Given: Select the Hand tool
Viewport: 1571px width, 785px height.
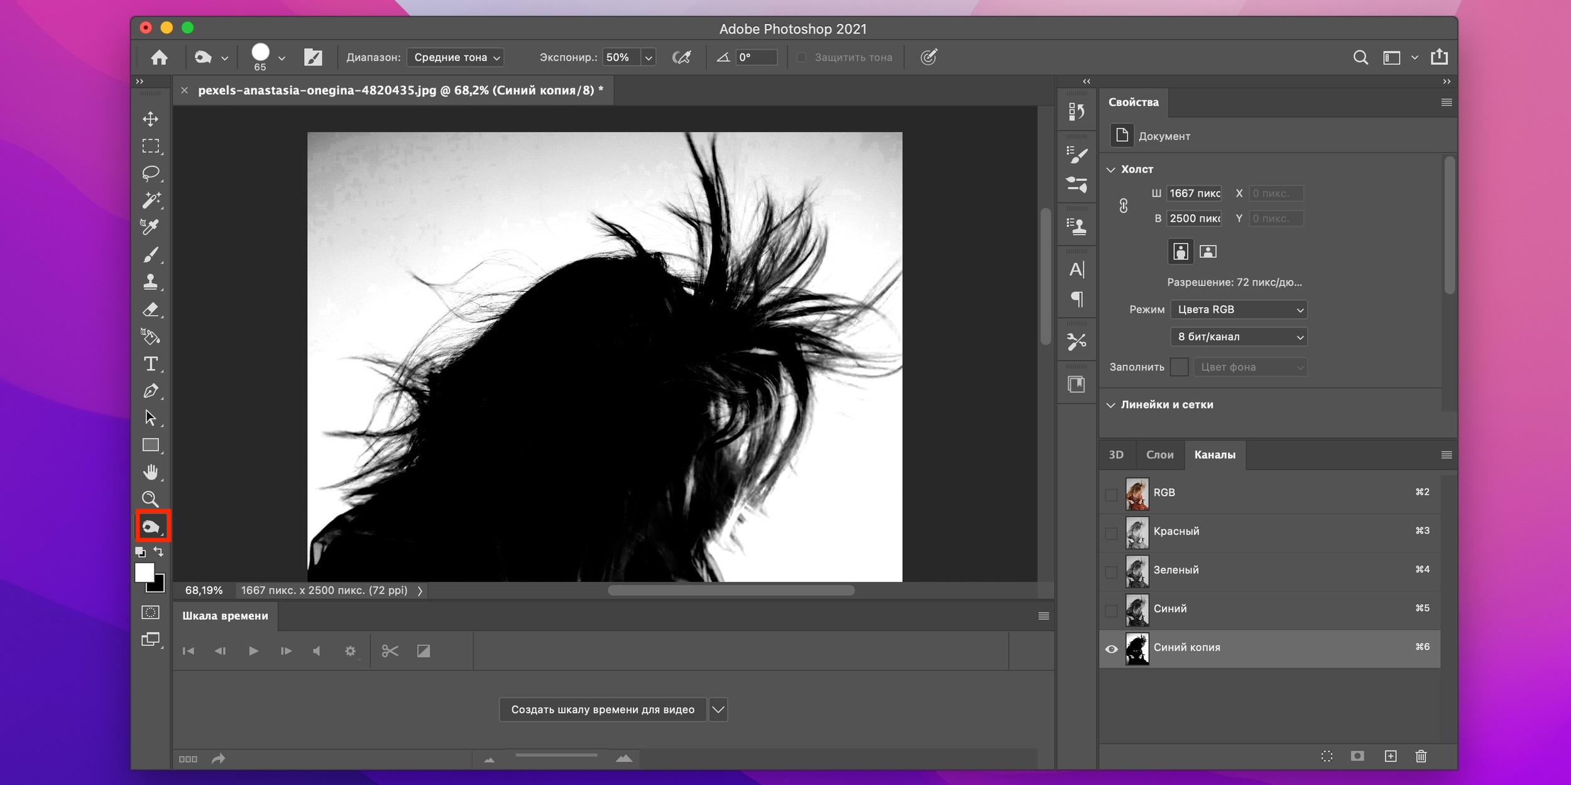Looking at the screenshot, I should 150,472.
